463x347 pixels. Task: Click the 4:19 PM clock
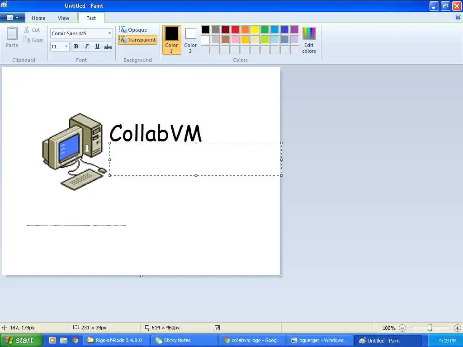(447, 341)
